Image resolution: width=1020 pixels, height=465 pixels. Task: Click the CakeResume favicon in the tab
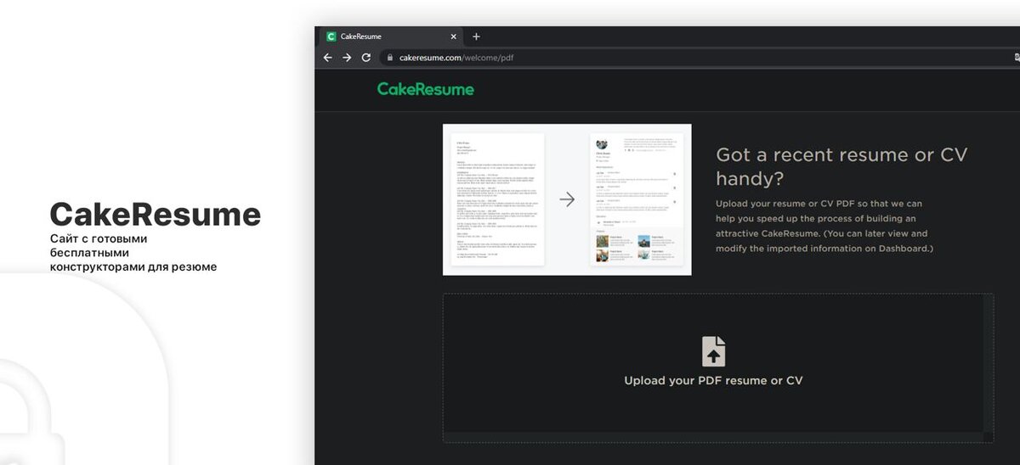331,36
